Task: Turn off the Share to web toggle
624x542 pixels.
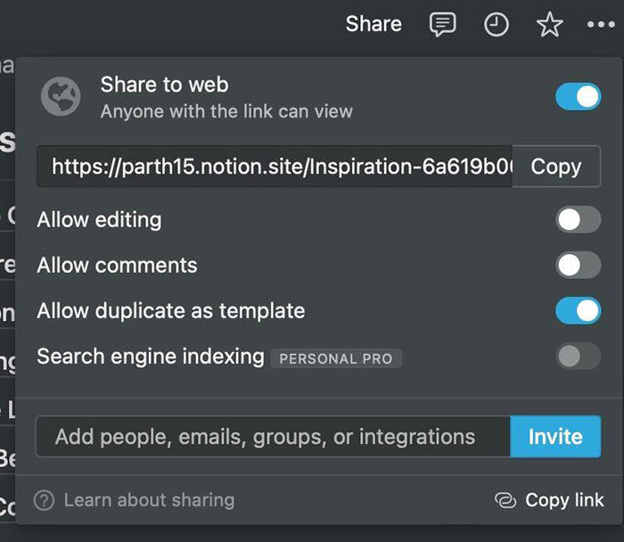Action: click(x=578, y=97)
